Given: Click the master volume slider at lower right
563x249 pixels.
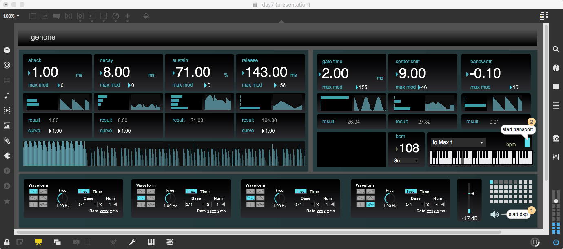Looking at the screenshot, I should click(x=556, y=212).
